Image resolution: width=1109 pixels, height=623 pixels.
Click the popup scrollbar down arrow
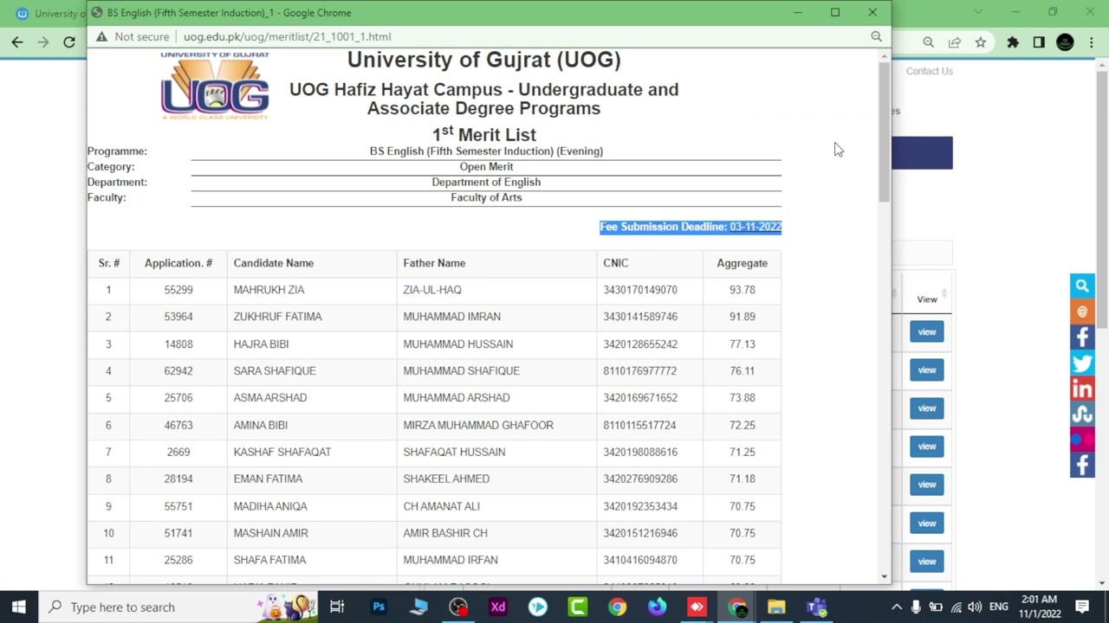click(884, 576)
